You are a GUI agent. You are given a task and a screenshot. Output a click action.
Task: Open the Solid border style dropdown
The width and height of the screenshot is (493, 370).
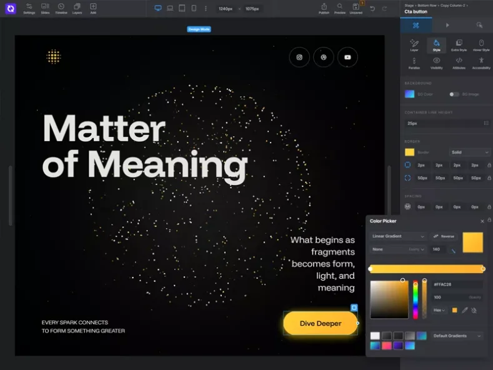(470, 152)
